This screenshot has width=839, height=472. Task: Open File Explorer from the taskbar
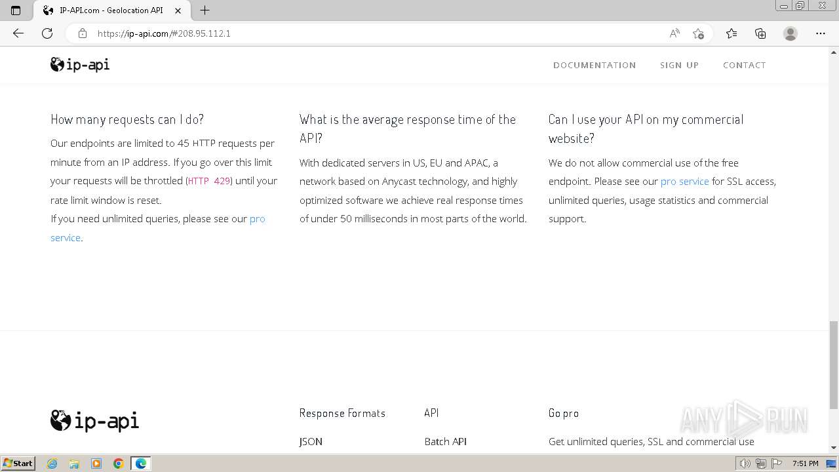pyautogui.click(x=74, y=463)
